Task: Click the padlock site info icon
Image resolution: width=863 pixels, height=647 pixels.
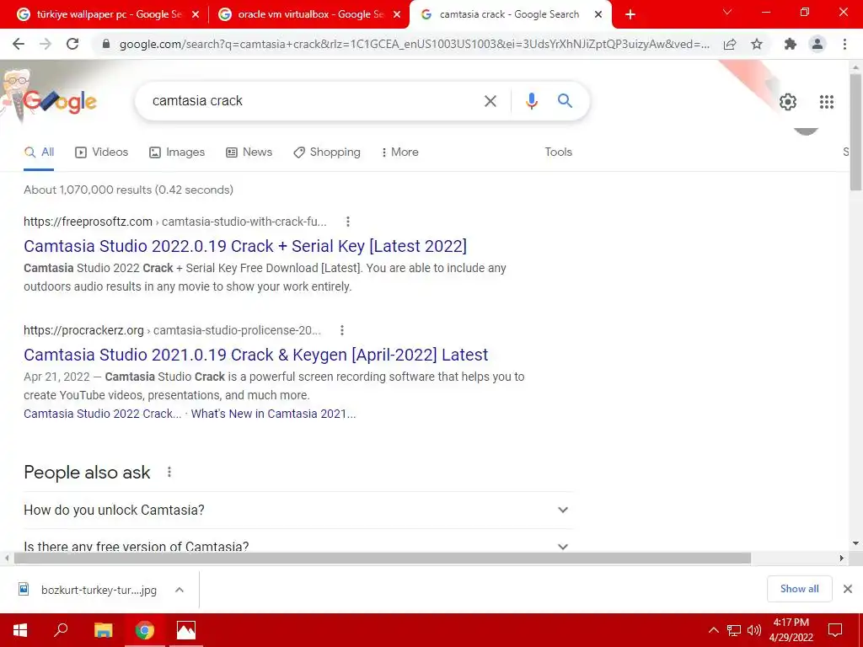Action: pos(106,44)
